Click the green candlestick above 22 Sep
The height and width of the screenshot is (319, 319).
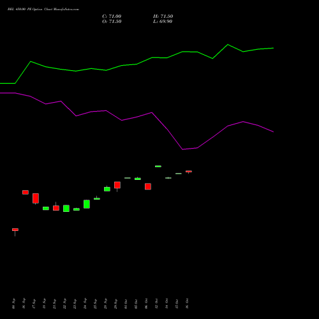coord(66,209)
